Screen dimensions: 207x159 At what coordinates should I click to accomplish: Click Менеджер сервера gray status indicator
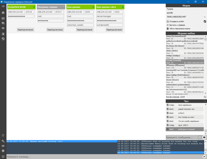pyautogui.click(x=63, y=7)
